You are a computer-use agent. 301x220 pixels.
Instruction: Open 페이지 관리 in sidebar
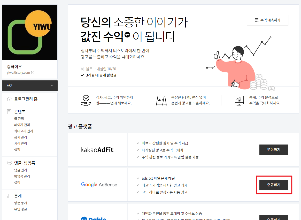tap(22, 125)
